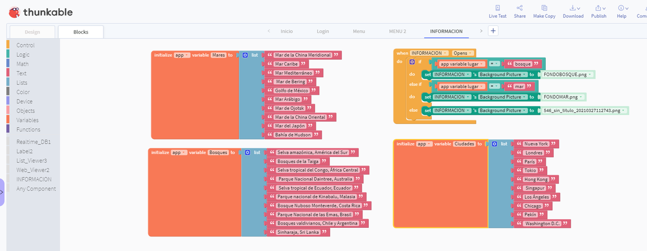The width and height of the screenshot is (647, 251).
Task: Open the Opens event dropdown
Action: (x=463, y=53)
